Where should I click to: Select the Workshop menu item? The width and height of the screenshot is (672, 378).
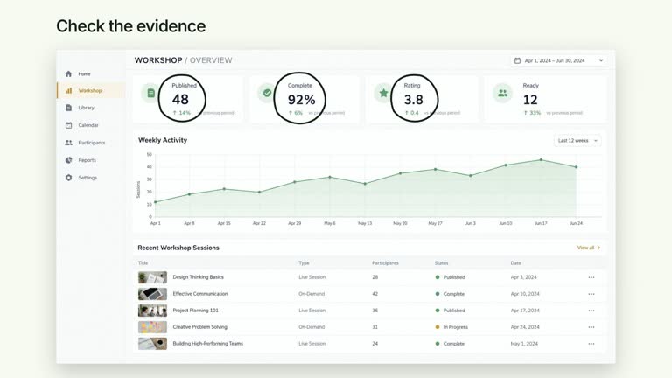point(90,90)
